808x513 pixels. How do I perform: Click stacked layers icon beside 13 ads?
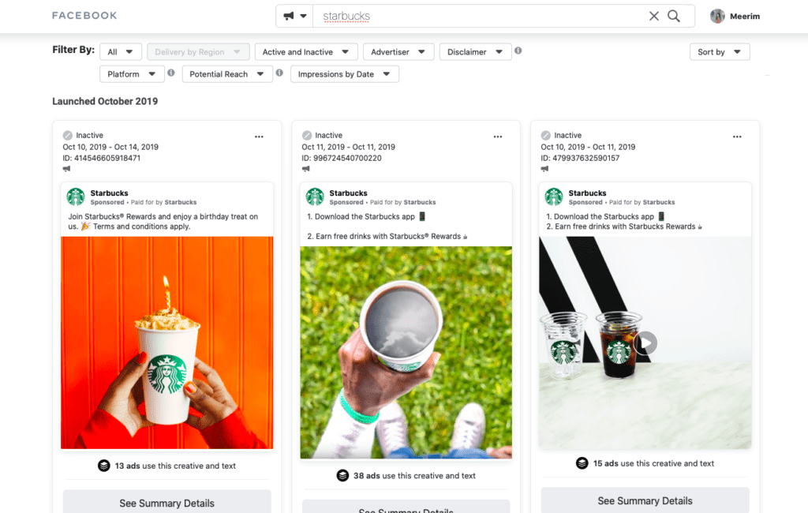click(x=103, y=466)
